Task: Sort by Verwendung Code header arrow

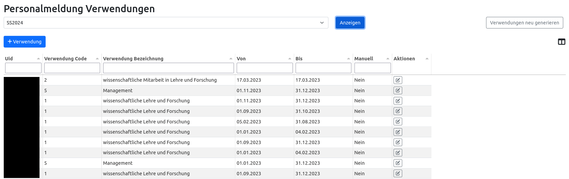Action: 97,59
